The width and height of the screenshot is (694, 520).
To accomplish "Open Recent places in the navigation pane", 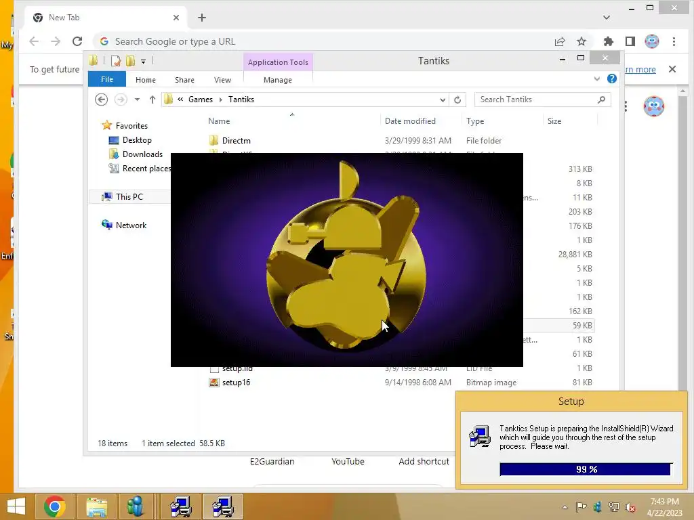I will tap(146, 169).
